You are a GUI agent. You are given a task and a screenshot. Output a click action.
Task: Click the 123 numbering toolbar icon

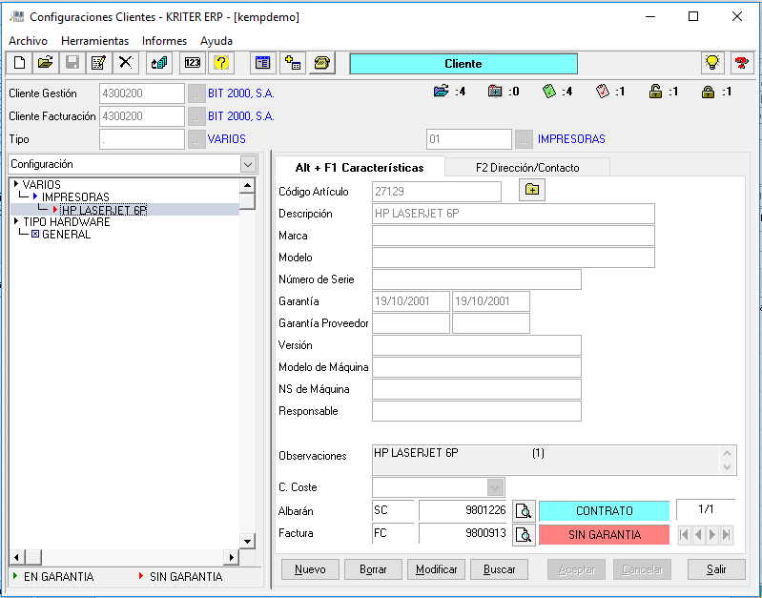[x=193, y=63]
